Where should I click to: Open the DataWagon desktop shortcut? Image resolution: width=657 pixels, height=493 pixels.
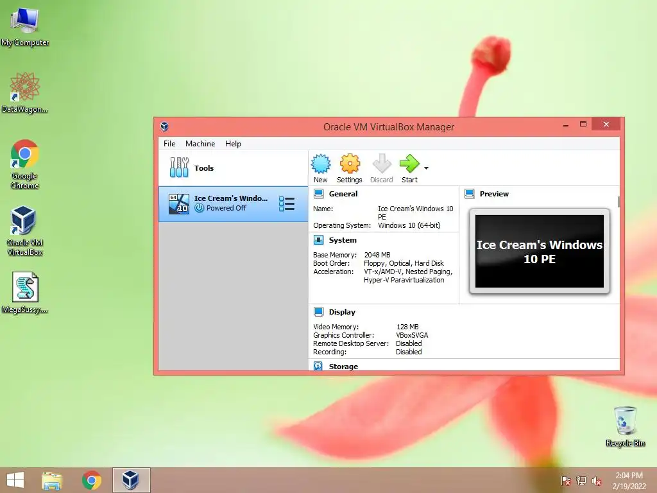pyautogui.click(x=25, y=92)
